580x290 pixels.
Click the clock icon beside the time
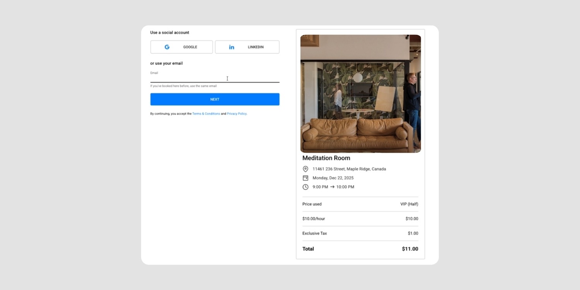click(x=305, y=187)
